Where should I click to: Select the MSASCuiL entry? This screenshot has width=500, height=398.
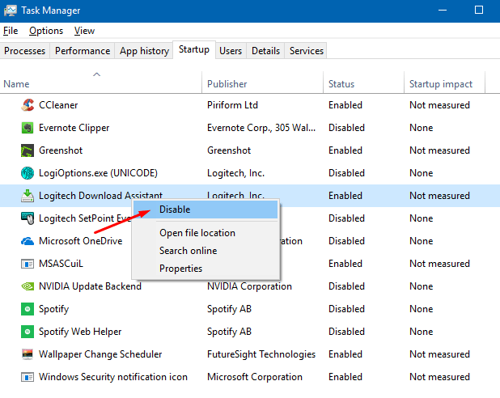(61, 264)
